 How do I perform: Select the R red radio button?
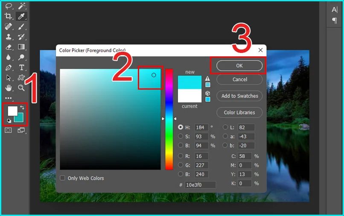(181, 156)
